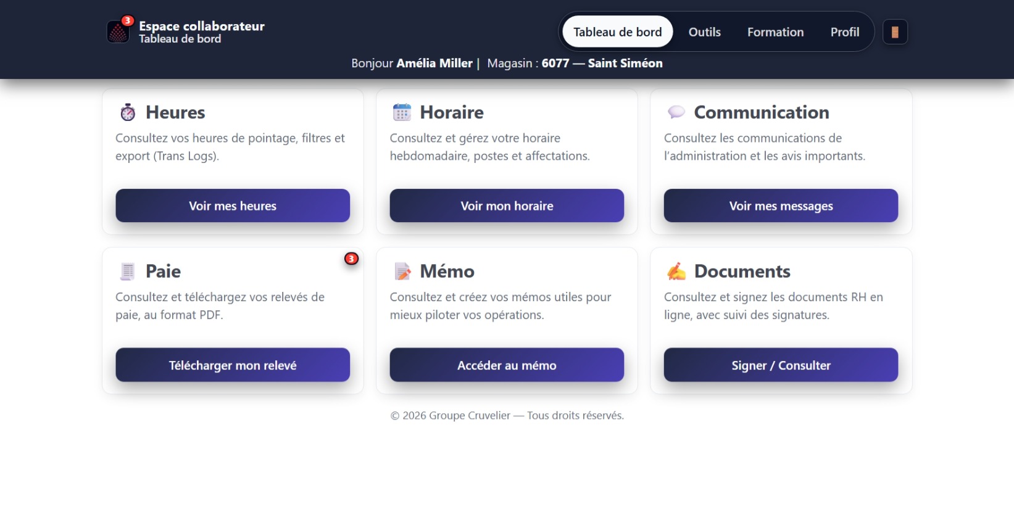Click description about documents RH signatures
Viewport: 1014px width, 530px height.
773,305
